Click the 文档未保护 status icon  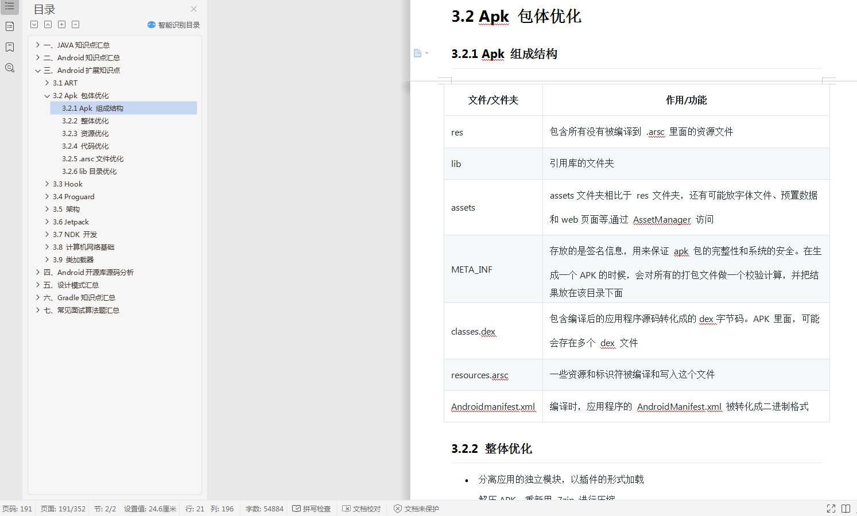(416, 509)
